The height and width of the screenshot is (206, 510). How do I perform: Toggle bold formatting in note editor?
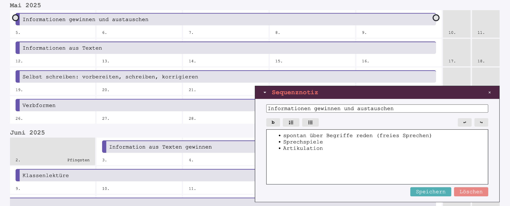click(x=273, y=122)
